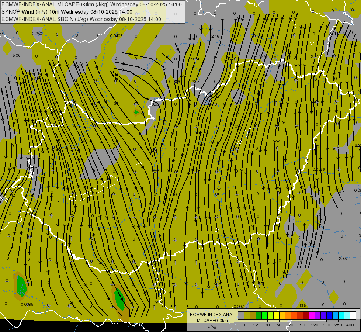The width and height of the screenshot is (361, 332).
Task: Click the 3.95 value label
Action: click(x=155, y=104)
